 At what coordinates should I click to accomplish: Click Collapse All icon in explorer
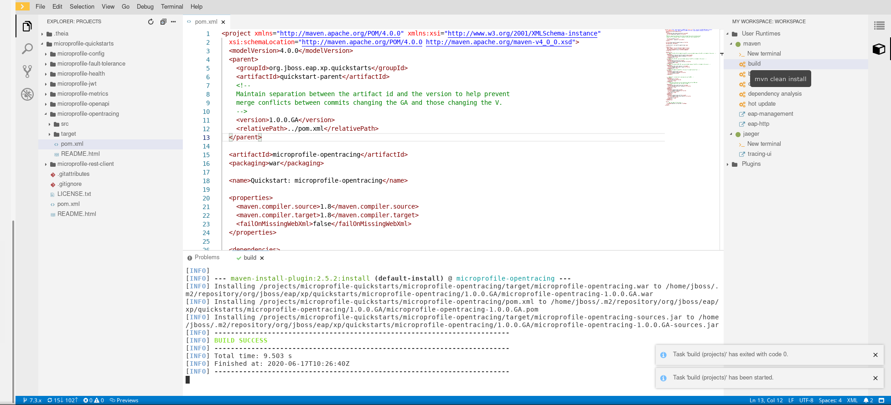tap(163, 22)
